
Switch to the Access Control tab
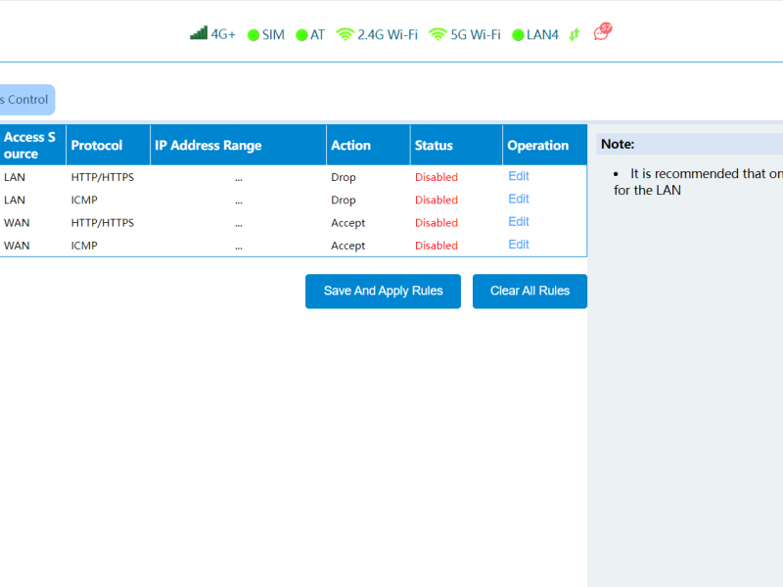click(23, 100)
